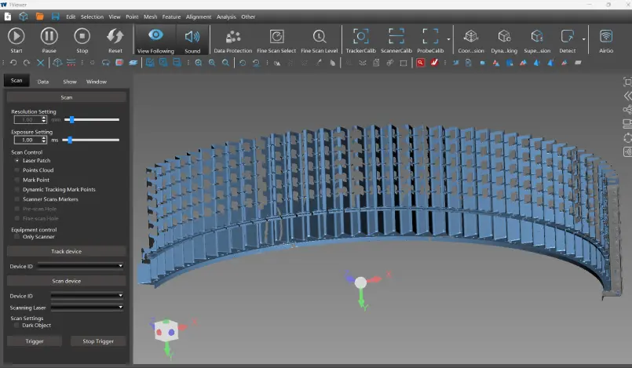Launch ScannerCalib calibration
Screen dimensions: 632x368
pos(396,40)
